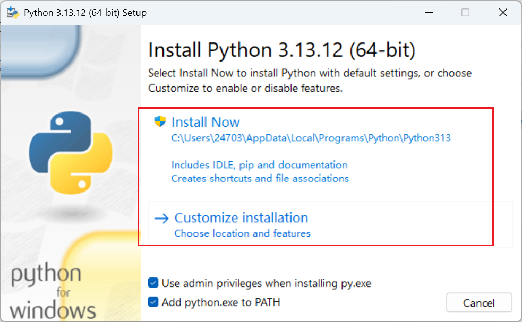Open Customize installation options
Image resolution: width=522 pixels, height=322 pixels.
[242, 218]
